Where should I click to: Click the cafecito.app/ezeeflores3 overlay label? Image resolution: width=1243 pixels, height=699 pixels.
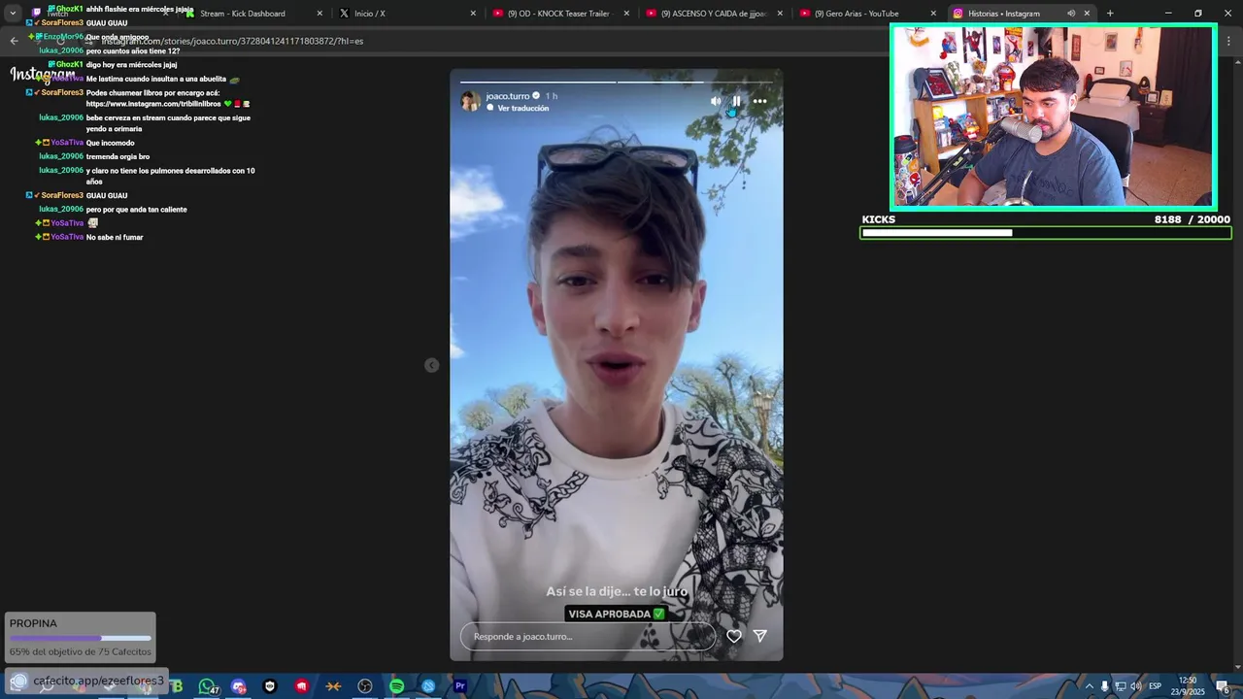pyautogui.click(x=87, y=681)
